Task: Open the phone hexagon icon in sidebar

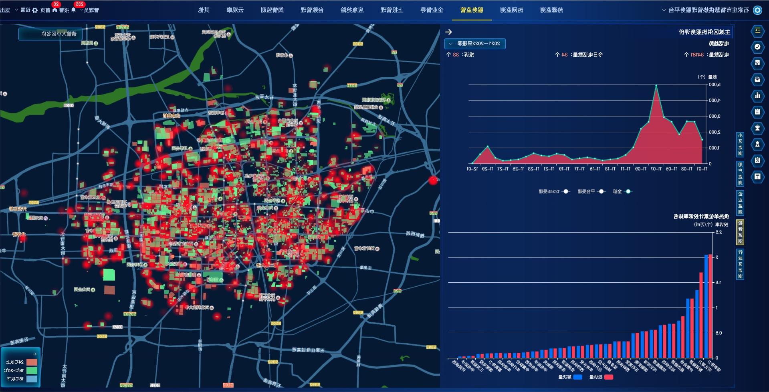Action: 757,47
